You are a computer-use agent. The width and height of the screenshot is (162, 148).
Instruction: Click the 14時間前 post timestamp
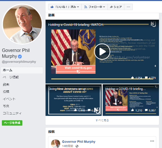68,146
